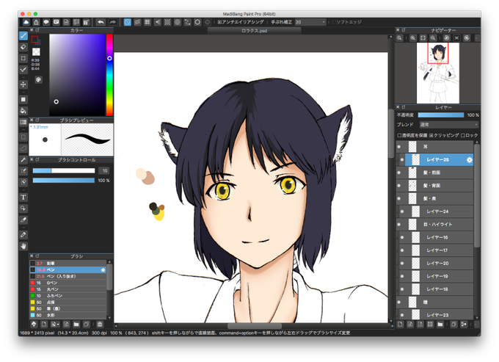The image size is (499, 362).
Task: Turn snap off using highlighted toolbar icon
Action: pos(127,22)
